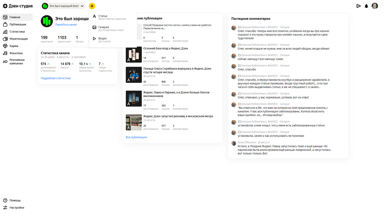384x216 pixels.
Task: Click the green channel logo avatar
Action: click(x=47, y=21)
